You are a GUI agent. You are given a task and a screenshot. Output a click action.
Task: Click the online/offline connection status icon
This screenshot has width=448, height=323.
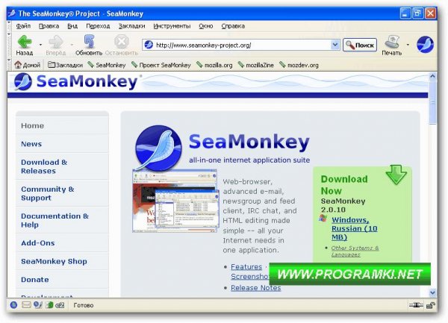click(416, 305)
